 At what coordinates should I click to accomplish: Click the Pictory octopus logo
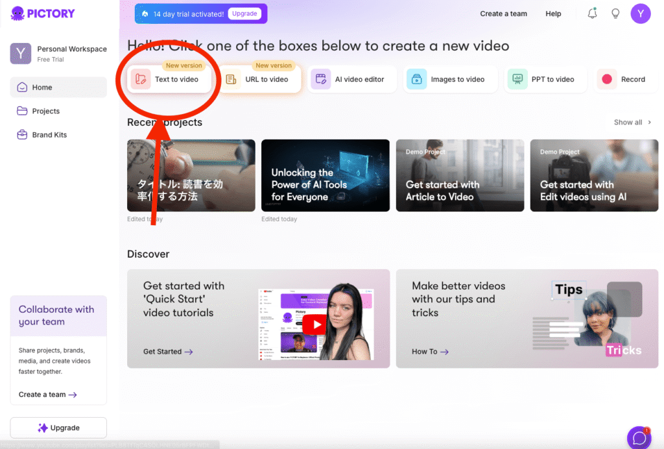pyautogui.click(x=18, y=14)
